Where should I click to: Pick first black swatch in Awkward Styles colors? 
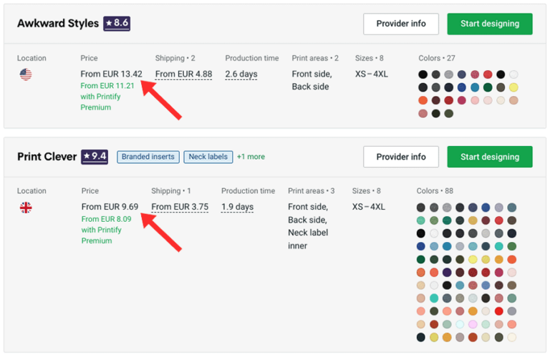point(423,74)
